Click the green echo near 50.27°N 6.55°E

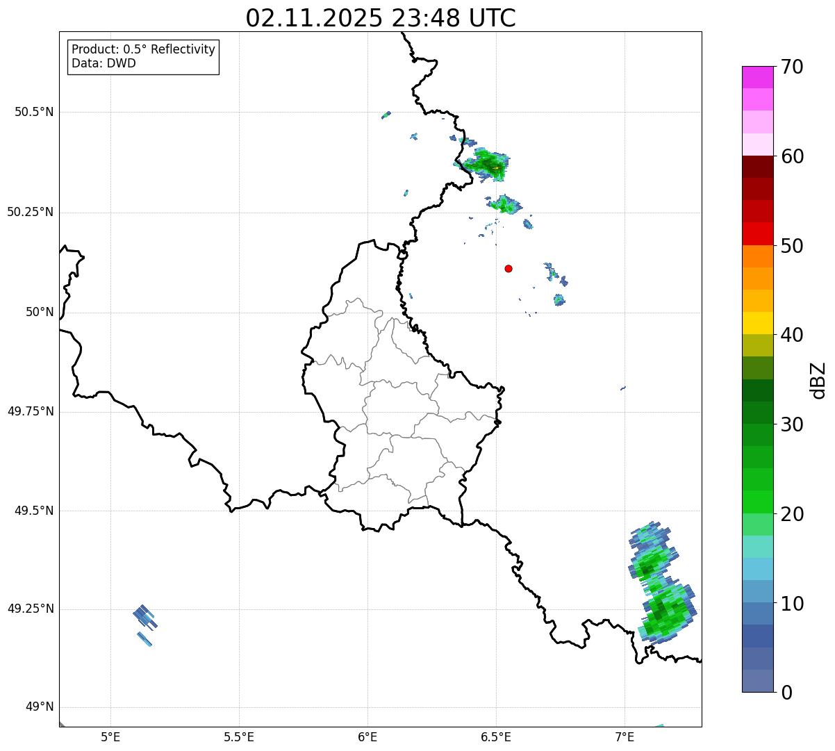click(x=504, y=204)
